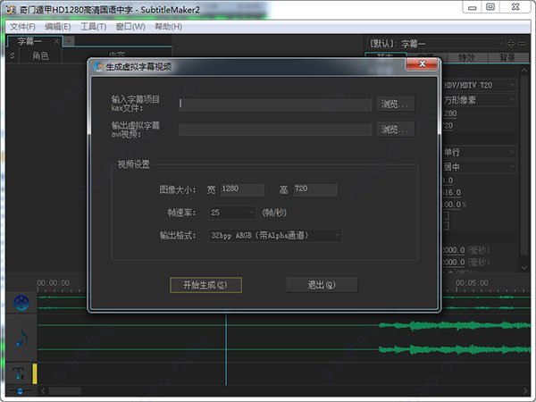Open the 编辑(E) menu

pos(58,27)
